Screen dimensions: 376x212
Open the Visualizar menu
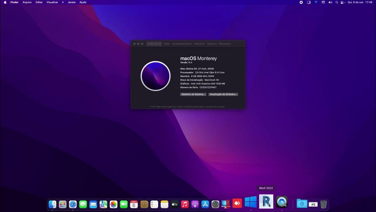(52, 2)
